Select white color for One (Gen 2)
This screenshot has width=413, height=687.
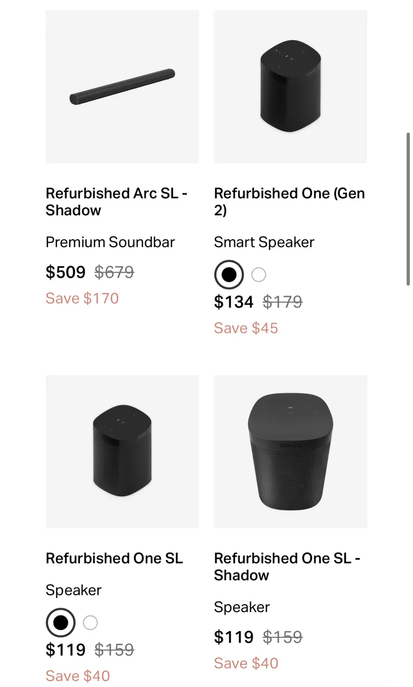[259, 274]
